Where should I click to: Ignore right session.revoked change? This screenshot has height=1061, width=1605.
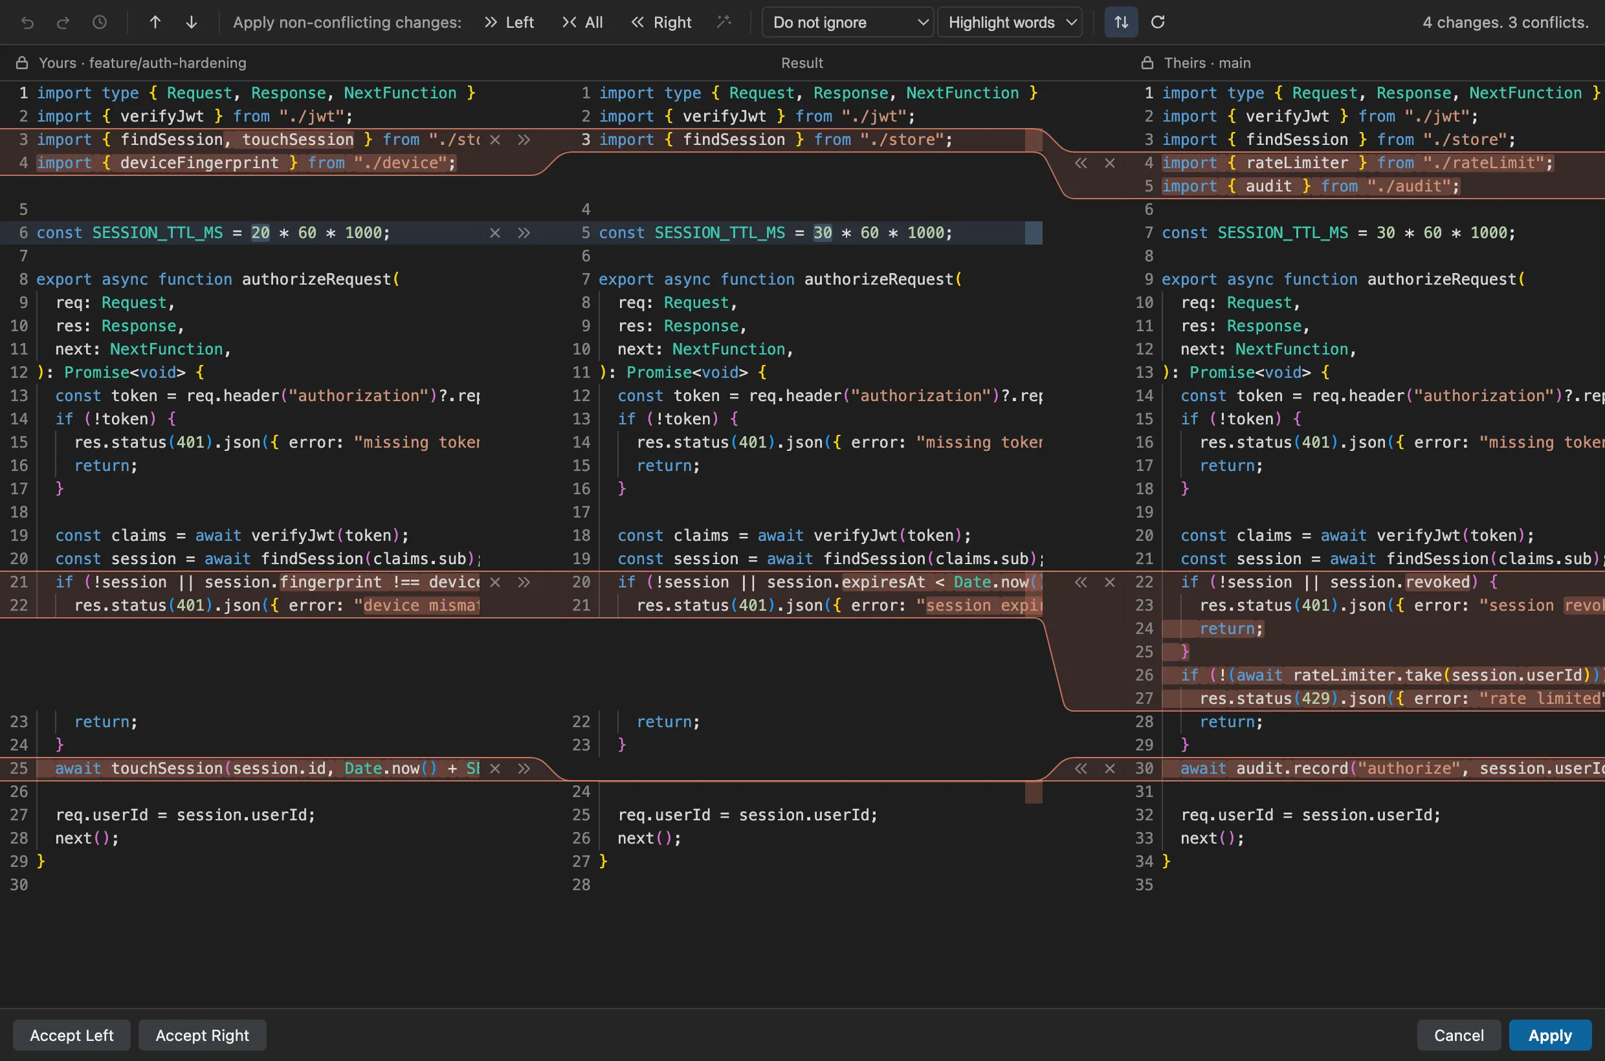1109,582
